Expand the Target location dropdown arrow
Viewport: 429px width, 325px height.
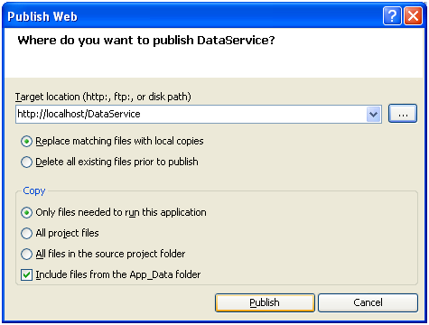pyautogui.click(x=374, y=115)
